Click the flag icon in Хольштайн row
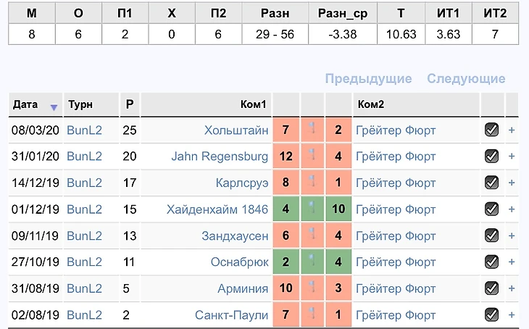 312,128
